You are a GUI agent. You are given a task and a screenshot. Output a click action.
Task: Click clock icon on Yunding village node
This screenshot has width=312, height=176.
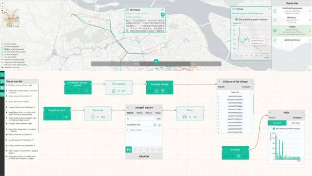pyautogui.click(x=156, y=91)
